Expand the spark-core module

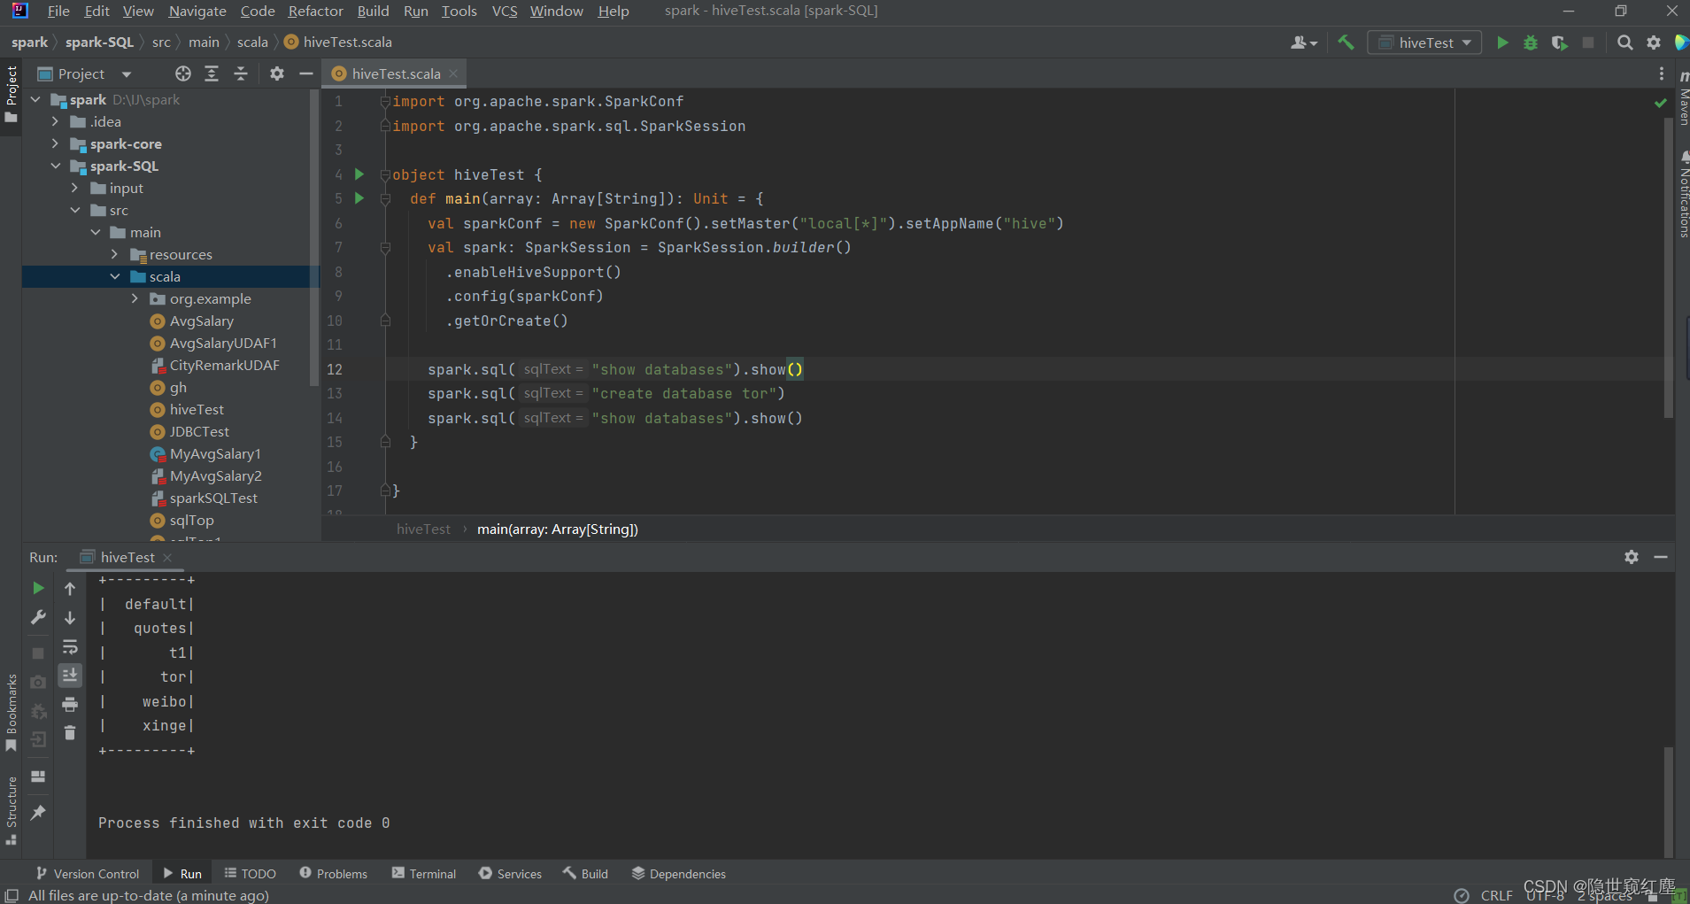(55, 144)
